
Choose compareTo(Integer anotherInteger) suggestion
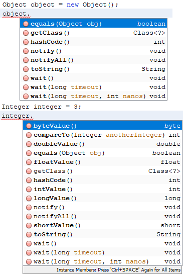click(102, 135)
